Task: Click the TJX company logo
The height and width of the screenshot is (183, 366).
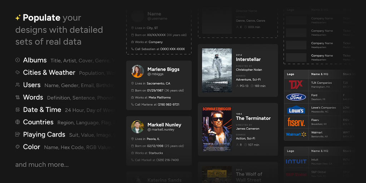Action: (296, 85)
